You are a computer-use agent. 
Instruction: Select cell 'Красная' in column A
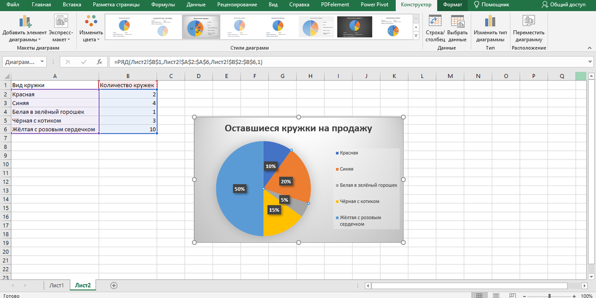pos(55,94)
